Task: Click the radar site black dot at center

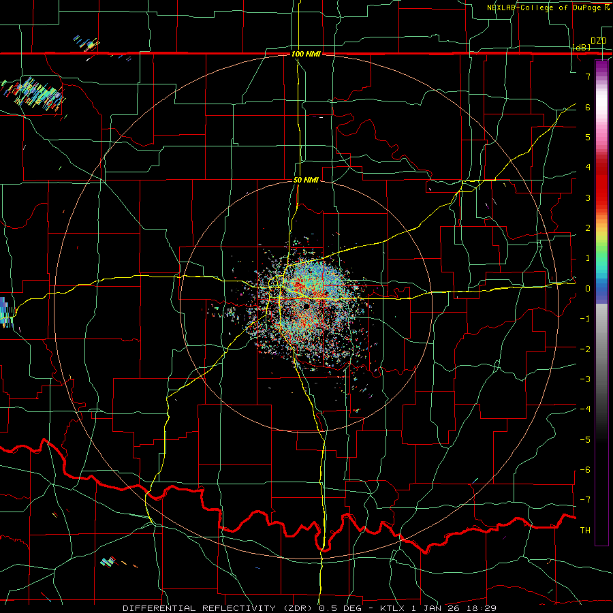Action: [306, 306]
